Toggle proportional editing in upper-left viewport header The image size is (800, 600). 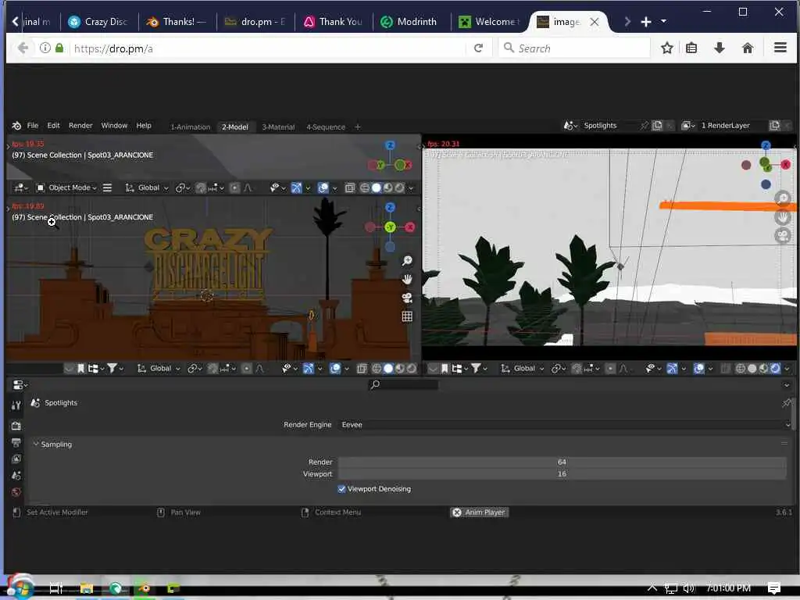click(234, 187)
